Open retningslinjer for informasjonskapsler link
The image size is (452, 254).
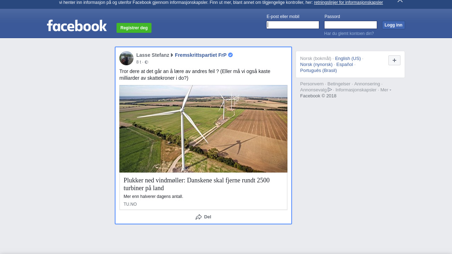click(348, 2)
